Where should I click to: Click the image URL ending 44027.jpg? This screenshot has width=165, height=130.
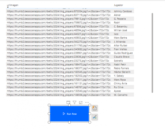(x=58, y=34)
